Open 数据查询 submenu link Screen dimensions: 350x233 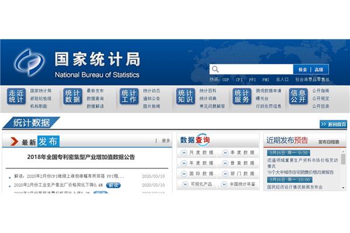95,98
